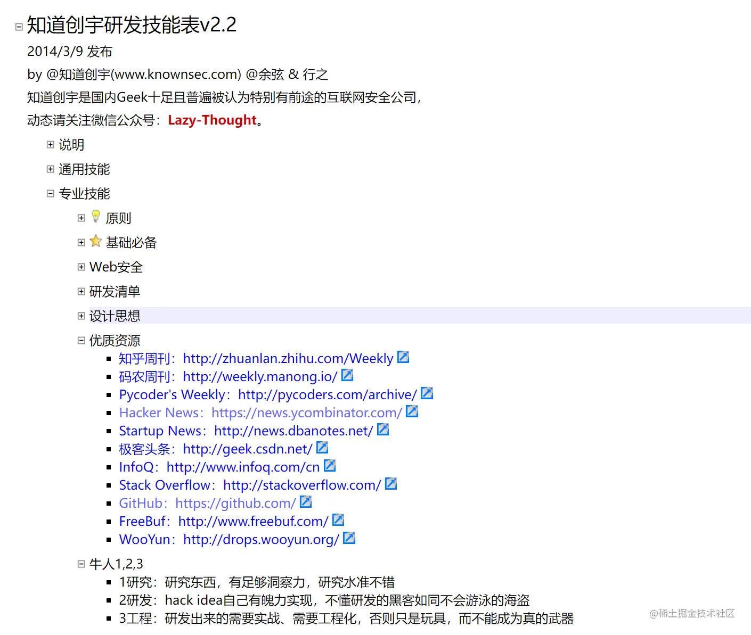
Task: Click the 3工程 list item
Action: [x=346, y=618]
